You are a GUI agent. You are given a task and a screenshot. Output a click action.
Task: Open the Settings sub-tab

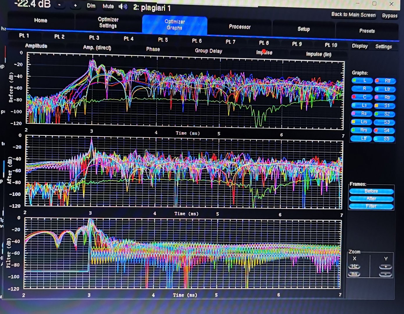point(383,47)
